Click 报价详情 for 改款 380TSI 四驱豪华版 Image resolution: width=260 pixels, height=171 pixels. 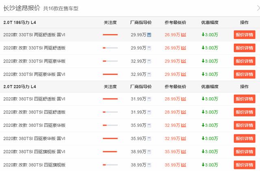[x=245, y=125]
